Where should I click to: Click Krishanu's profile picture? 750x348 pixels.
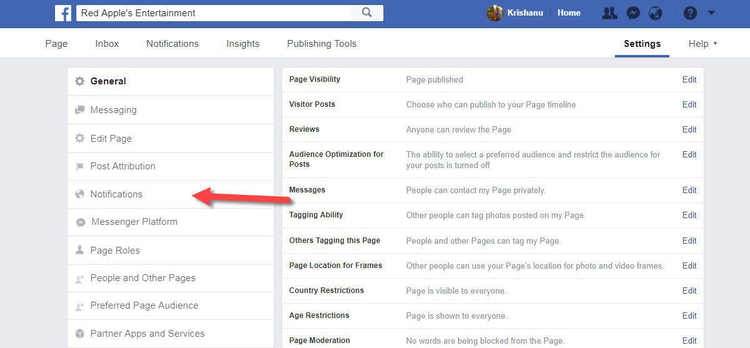[495, 13]
